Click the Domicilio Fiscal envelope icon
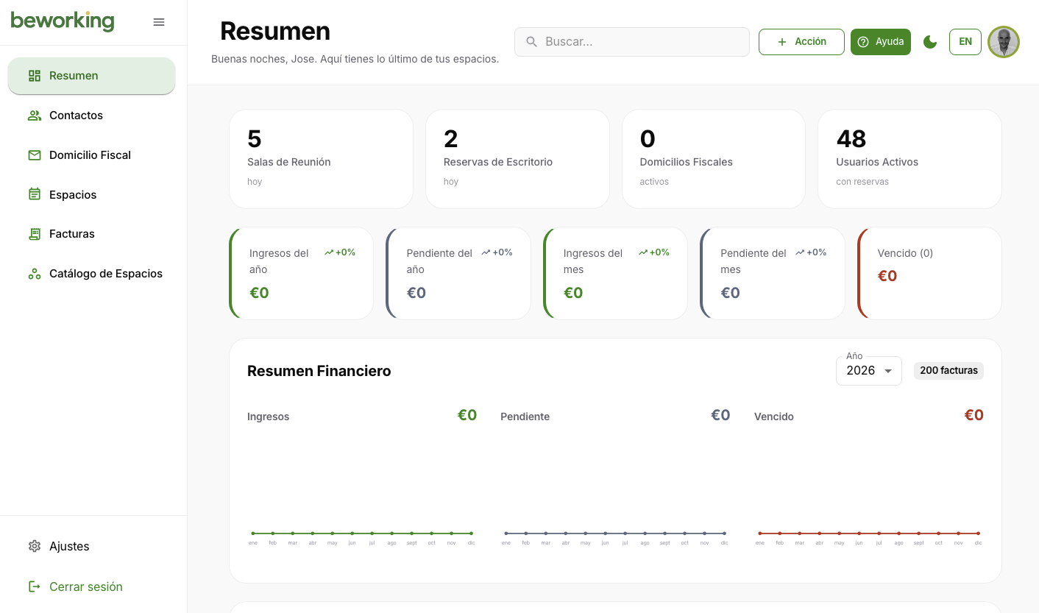The image size is (1039, 613). click(34, 155)
